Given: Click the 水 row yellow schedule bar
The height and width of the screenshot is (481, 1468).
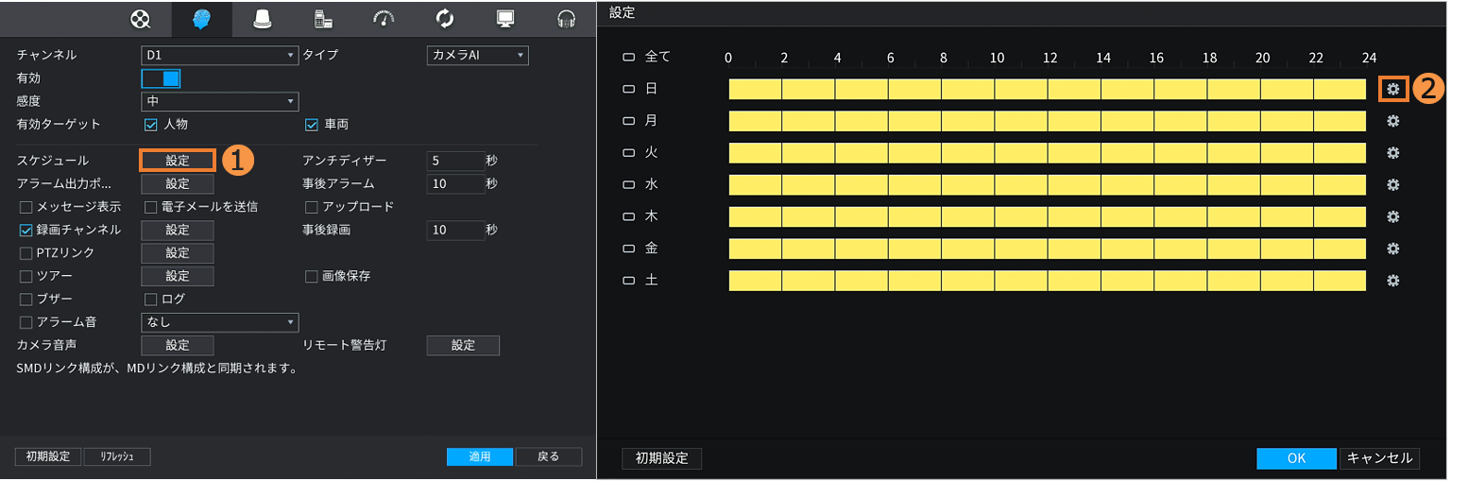Looking at the screenshot, I should [x=1047, y=184].
